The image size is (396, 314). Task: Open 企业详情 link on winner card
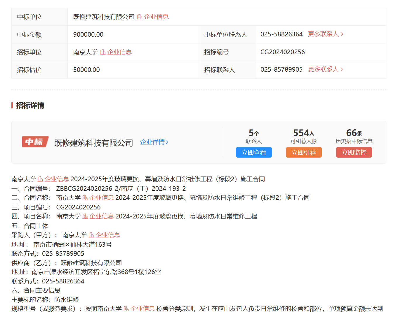click(x=152, y=142)
